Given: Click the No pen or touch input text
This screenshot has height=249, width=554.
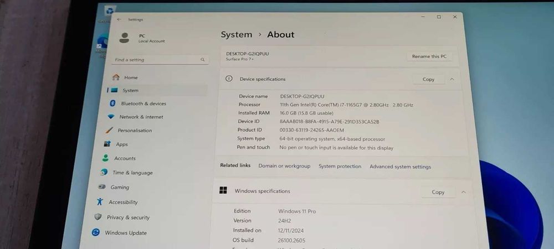Looking at the screenshot, I should click(336, 148).
